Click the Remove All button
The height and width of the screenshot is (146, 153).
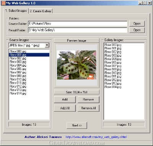pyautogui.click(x=88, y=108)
